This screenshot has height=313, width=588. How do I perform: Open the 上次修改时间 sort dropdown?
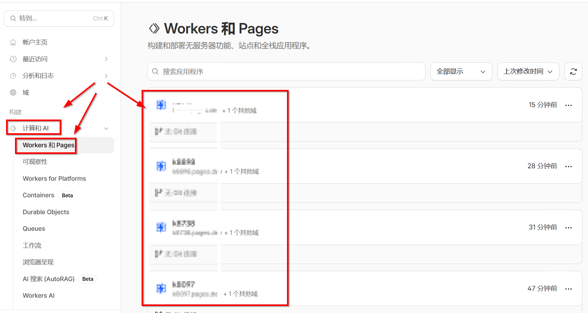(x=528, y=71)
